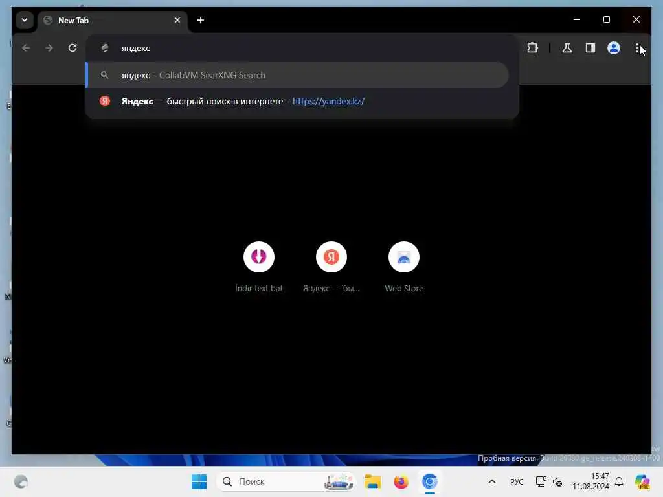The height and width of the screenshot is (497, 663).
Task: Select the New Tab tab
Action: point(113,20)
